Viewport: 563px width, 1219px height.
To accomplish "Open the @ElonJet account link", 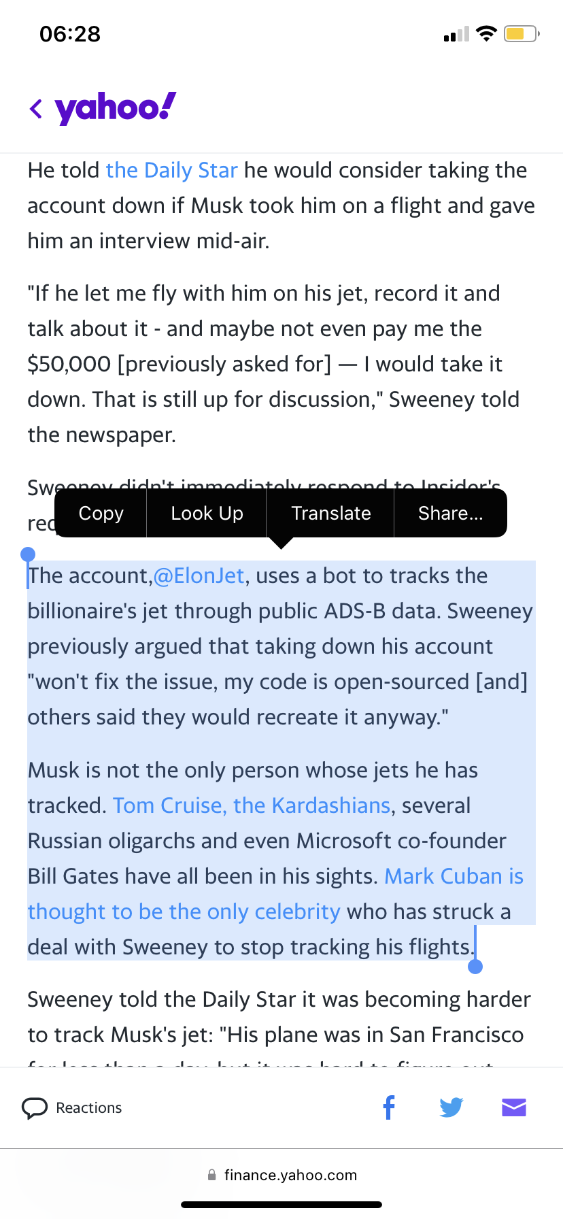I will point(199,575).
